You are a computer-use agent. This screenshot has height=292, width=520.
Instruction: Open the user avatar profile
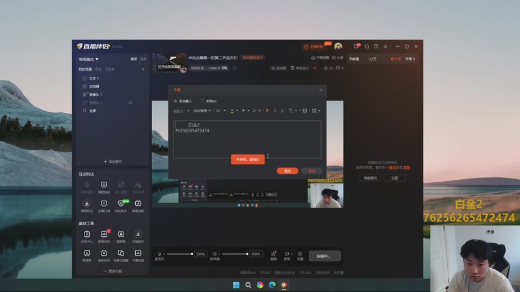pos(338,46)
